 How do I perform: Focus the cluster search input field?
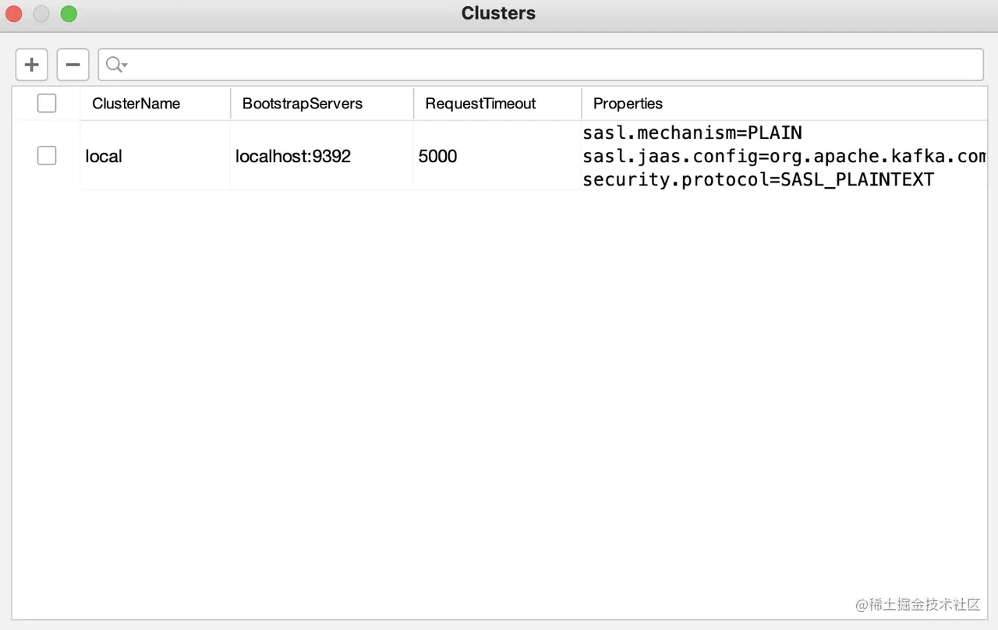click(x=546, y=65)
